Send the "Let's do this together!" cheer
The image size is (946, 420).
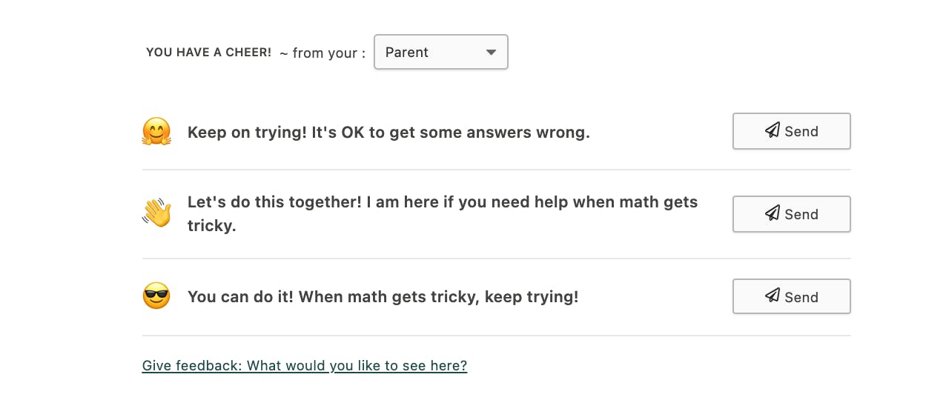(x=791, y=214)
